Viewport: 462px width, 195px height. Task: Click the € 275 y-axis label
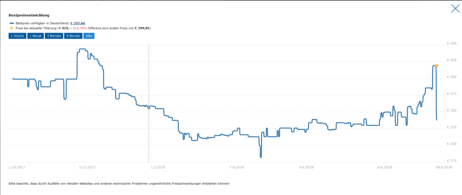452,161
